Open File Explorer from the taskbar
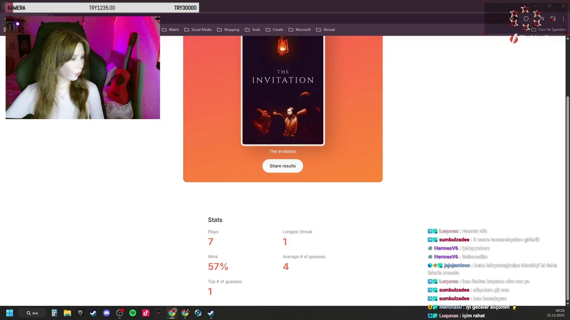The image size is (570, 320). click(x=67, y=313)
